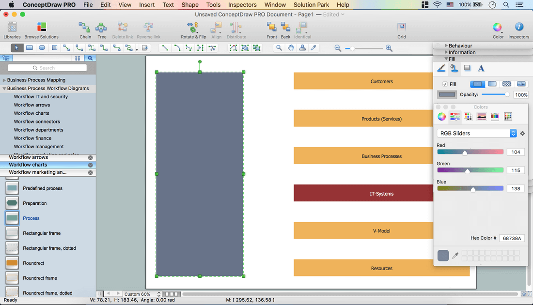The width and height of the screenshot is (533, 305).
Task: Open the Inspectors menu
Action: [x=242, y=5]
